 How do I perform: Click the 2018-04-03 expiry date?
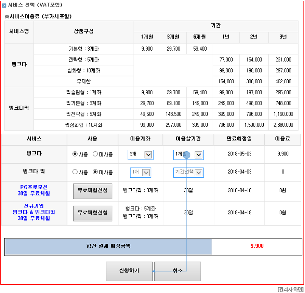(240, 172)
